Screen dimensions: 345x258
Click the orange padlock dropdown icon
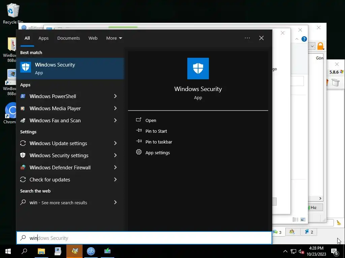[x=321, y=46]
